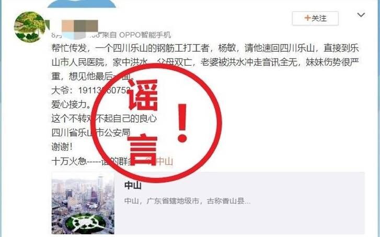Click the 言 character of the stamp
Viewport: 380px width, 237px height.
point(142,149)
